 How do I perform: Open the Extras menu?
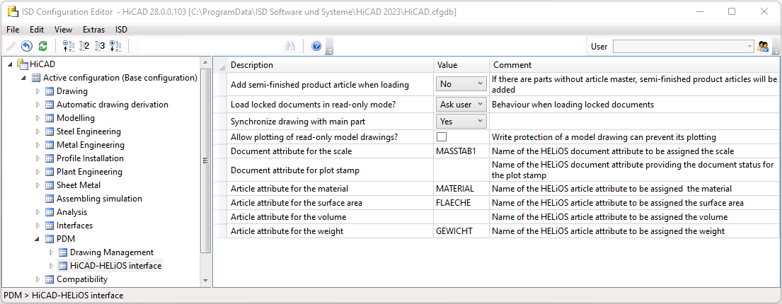point(93,30)
